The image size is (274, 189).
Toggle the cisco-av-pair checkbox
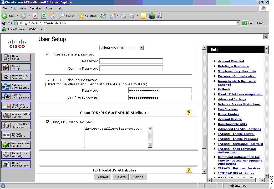48,122
